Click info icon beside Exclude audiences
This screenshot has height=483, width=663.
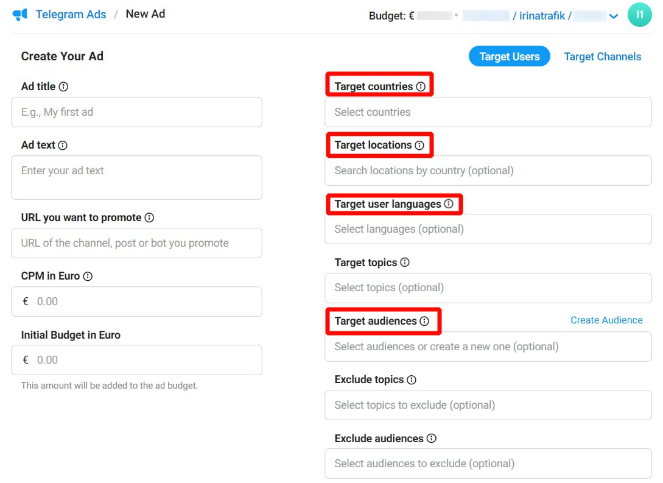tap(431, 439)
